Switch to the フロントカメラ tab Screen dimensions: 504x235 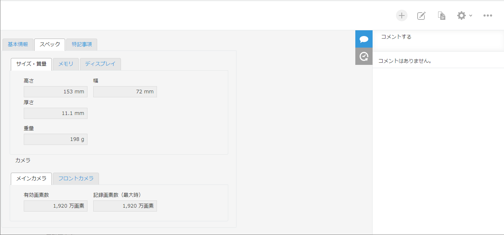[76, 178]
